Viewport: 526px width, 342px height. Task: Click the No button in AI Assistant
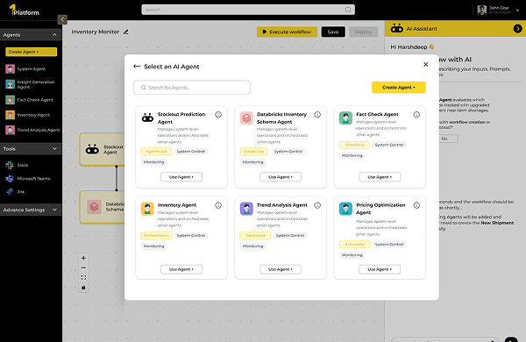[444, 139]
